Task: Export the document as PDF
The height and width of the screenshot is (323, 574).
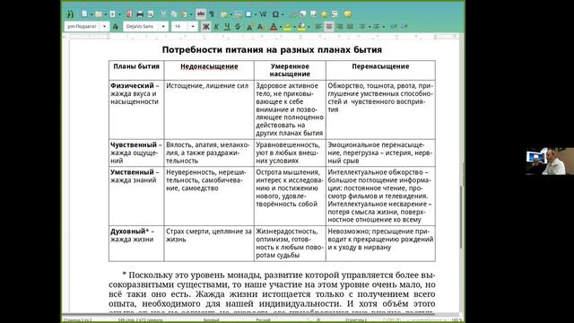Action: pyautogui.click(x=129, y=14)
